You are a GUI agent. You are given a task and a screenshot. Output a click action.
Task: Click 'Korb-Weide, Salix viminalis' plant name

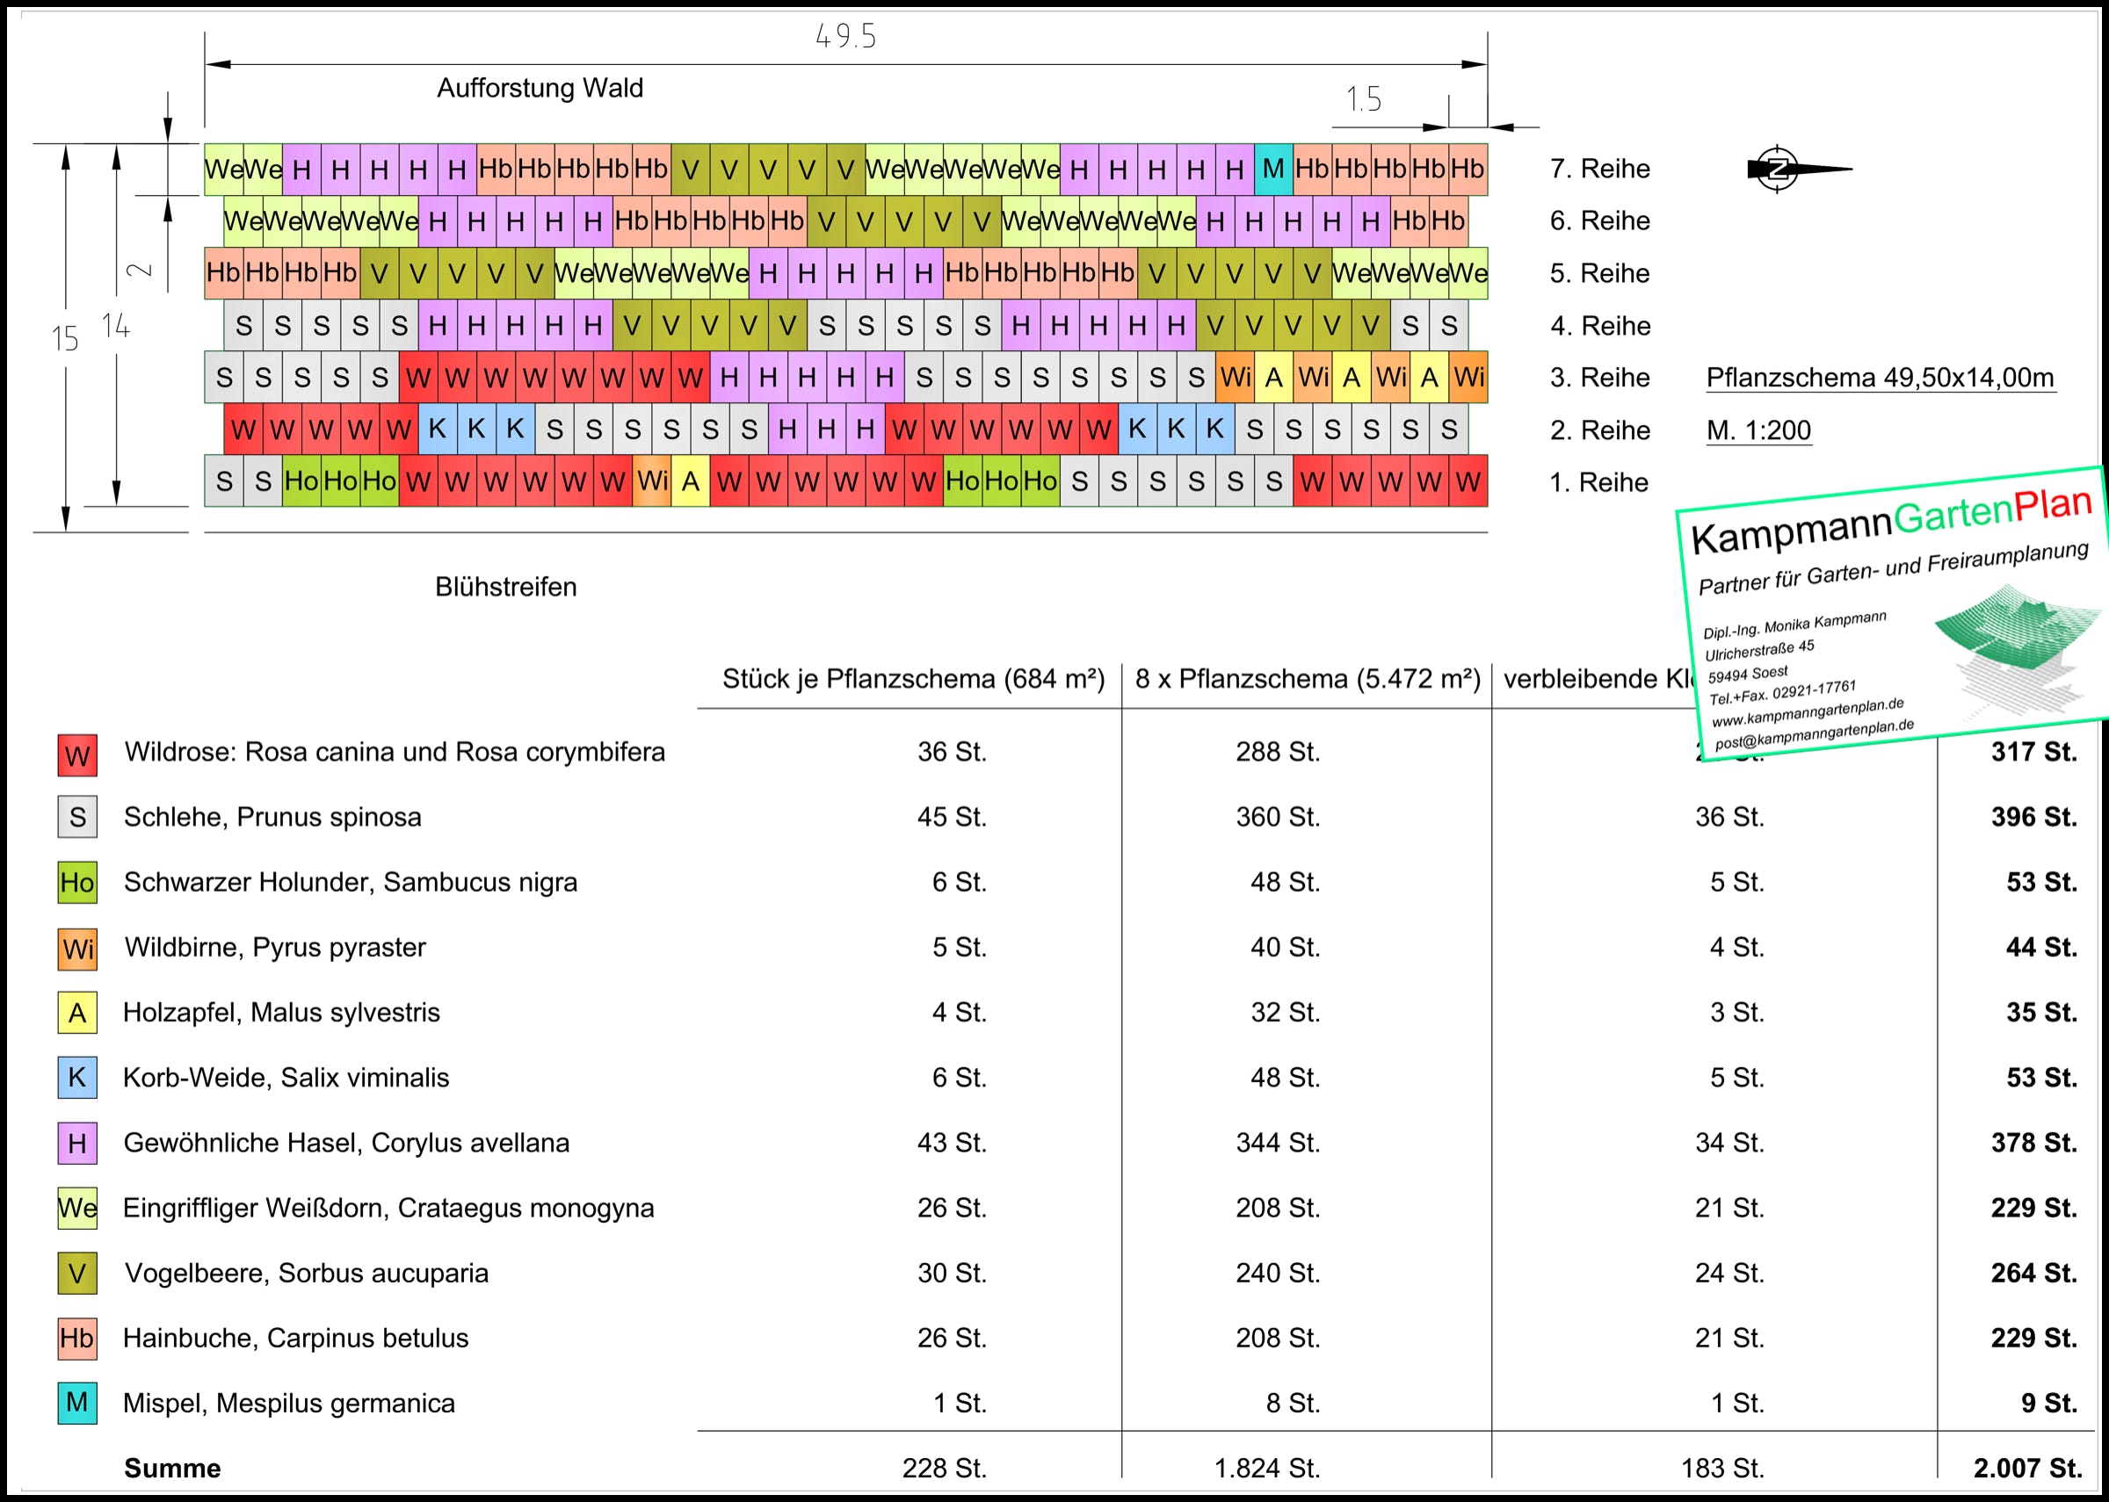click(286, 1078)
